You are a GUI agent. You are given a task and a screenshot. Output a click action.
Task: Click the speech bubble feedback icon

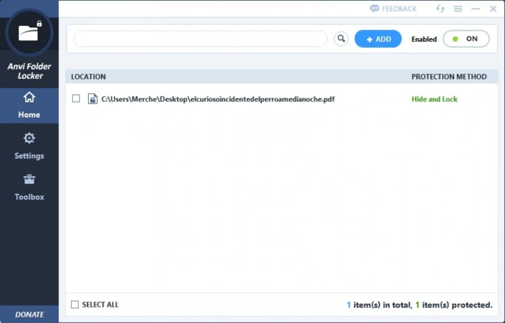click(x=375, y=8)
